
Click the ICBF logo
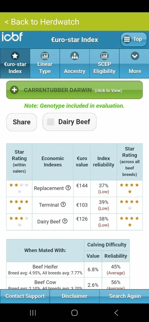pyautogui.click(x=12, y=36)
